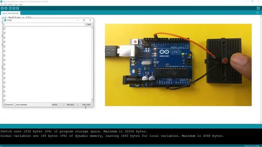Select the day_6_Serial_Monitor sketch tab

click(x=11, y=13)
